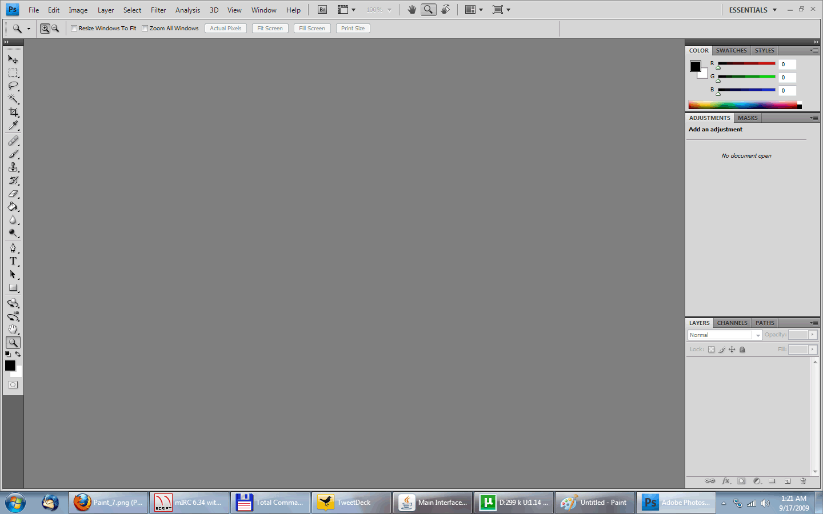
Task: Enable Resize Windows To Fit checkbox
Action: (74, 29)
